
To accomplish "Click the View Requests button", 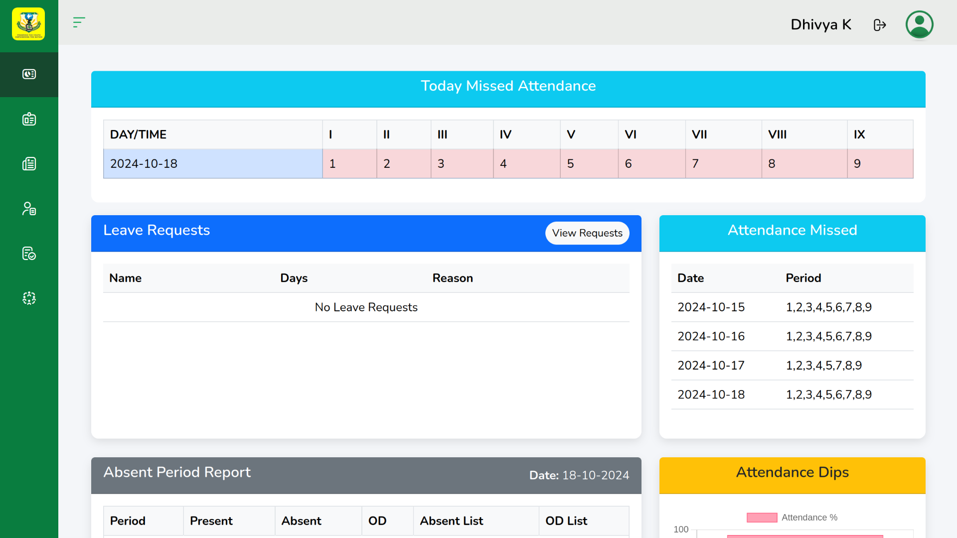I will [x=587, y=233].
